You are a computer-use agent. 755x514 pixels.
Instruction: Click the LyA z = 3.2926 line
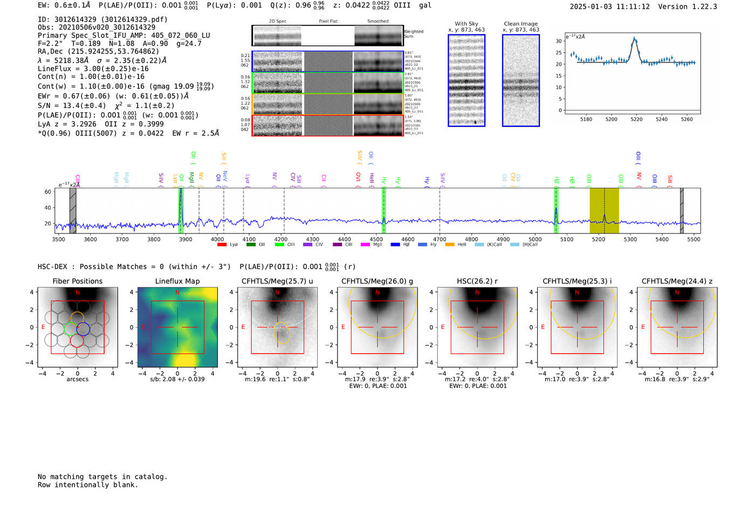point(101,124)
